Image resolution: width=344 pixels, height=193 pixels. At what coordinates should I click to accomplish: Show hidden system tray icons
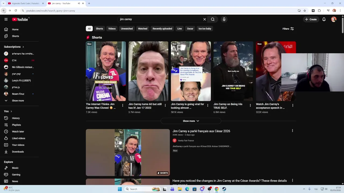[304, 189]
